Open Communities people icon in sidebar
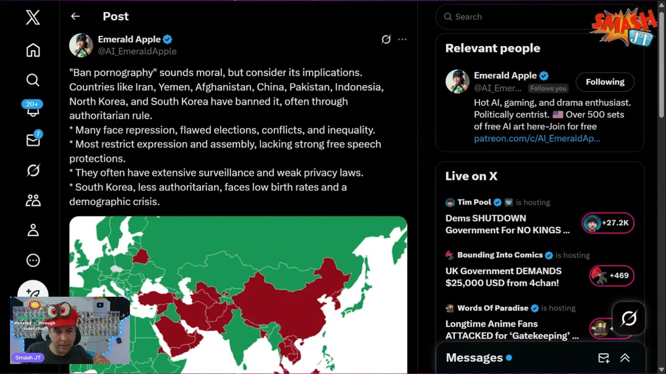This screenshot has width=666, height=374. (x=33, y=200)
